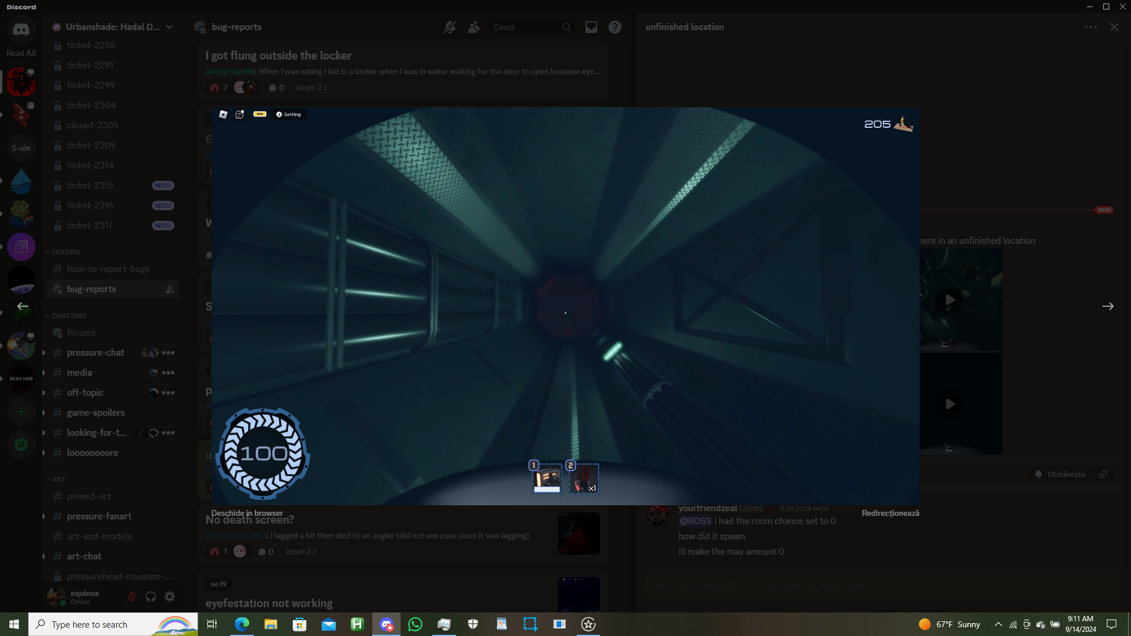
Task: Collapse the CHATTING category
Action: tap(68, 316)
